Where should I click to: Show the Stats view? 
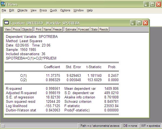pyautogui.click(x=94, y=29)
